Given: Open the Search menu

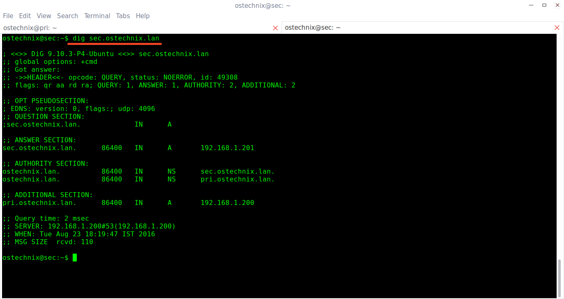Looking at the screenshot, I should 67,16.
